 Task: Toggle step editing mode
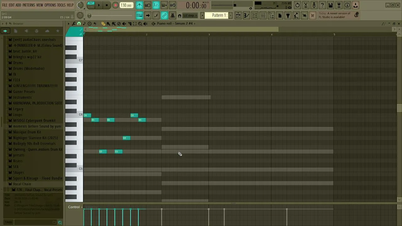pyautogui.click(x=156, y=15)
